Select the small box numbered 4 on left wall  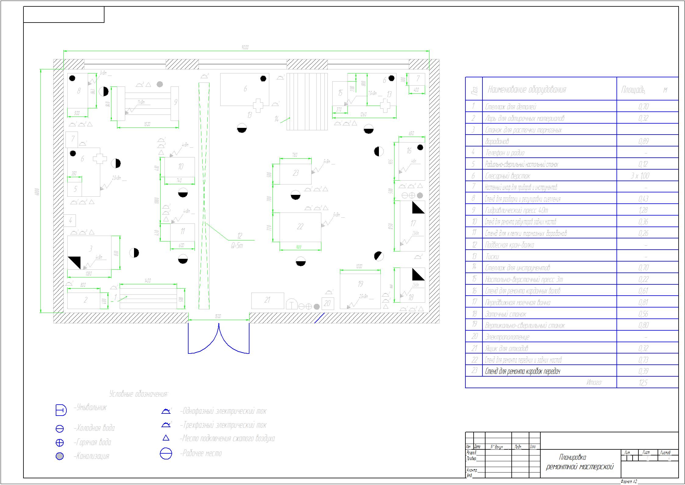point(70,220)
